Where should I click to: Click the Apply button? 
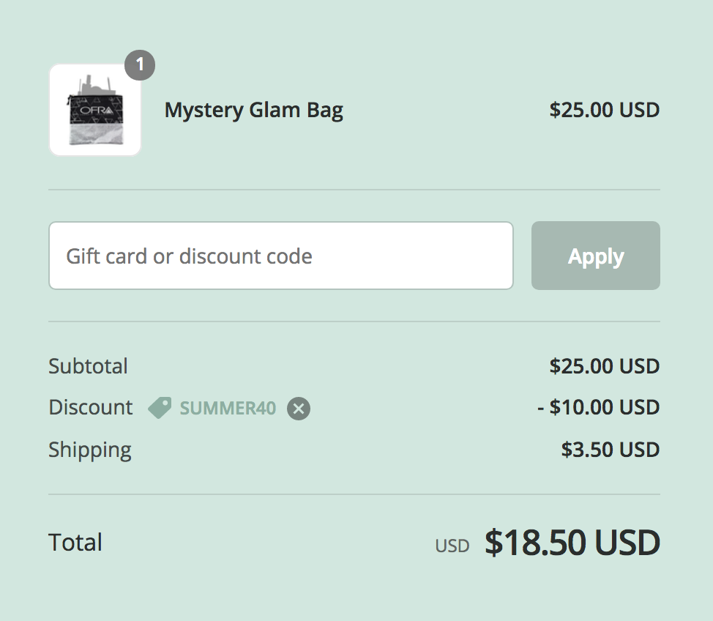point(596,256)
